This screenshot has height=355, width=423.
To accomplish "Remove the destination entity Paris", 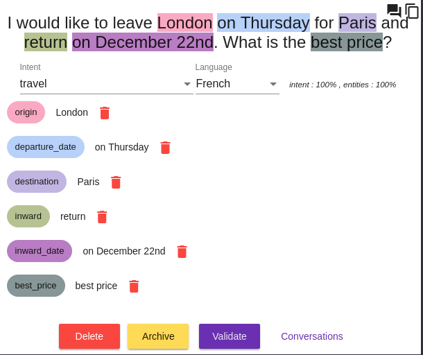I will pyautogui.click(x=116, y=182).
